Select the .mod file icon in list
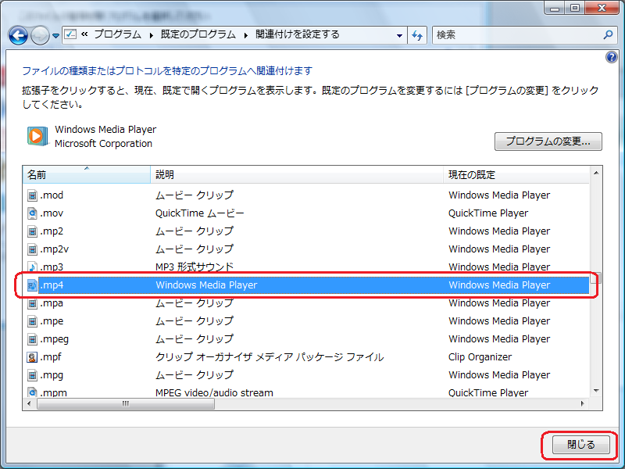This screenshot has width=625, height=469. pos(32,195)
